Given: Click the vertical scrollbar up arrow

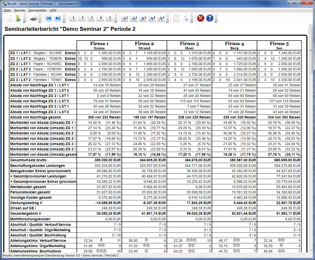Looking at the screenshot, I should tap(311, 26).
